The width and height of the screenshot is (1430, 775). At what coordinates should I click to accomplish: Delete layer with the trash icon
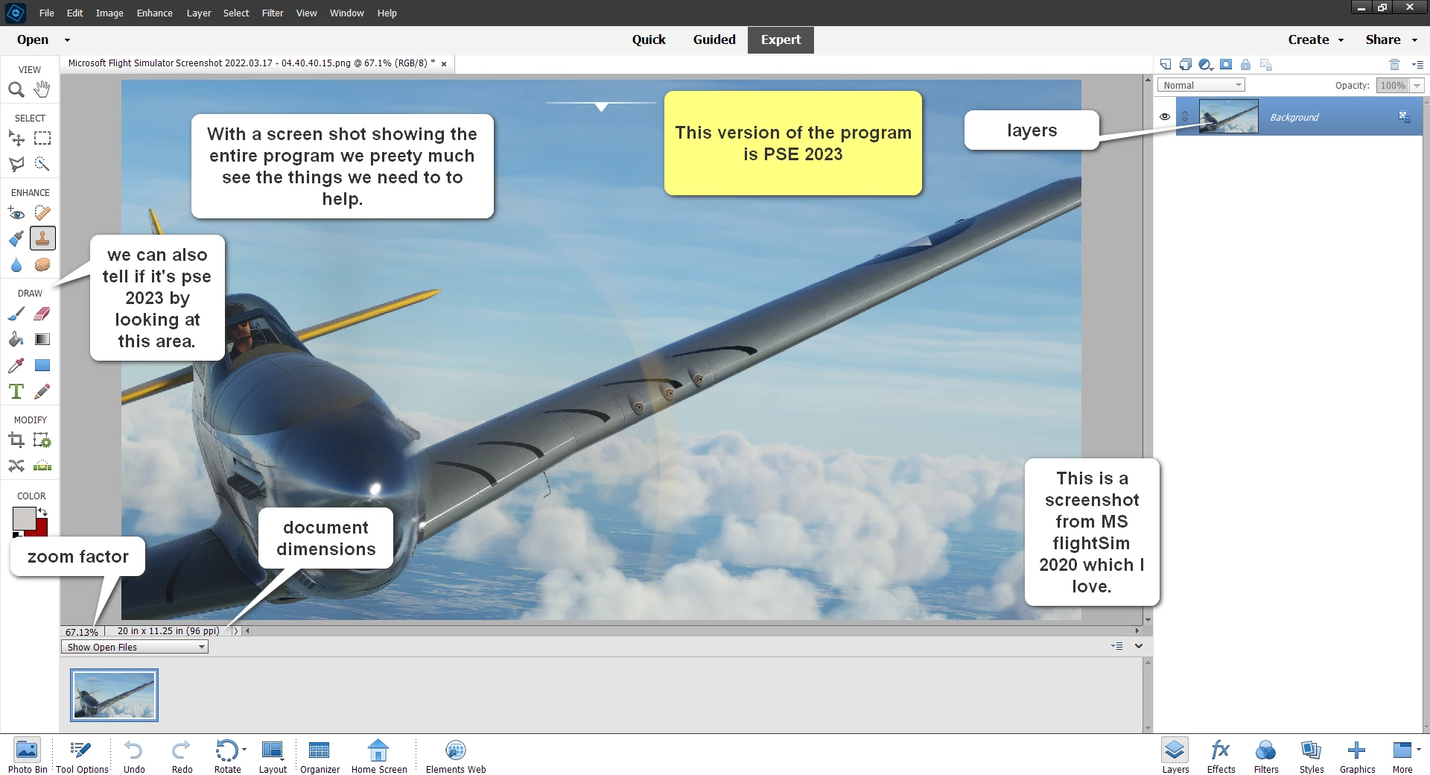coord(1395,64)
